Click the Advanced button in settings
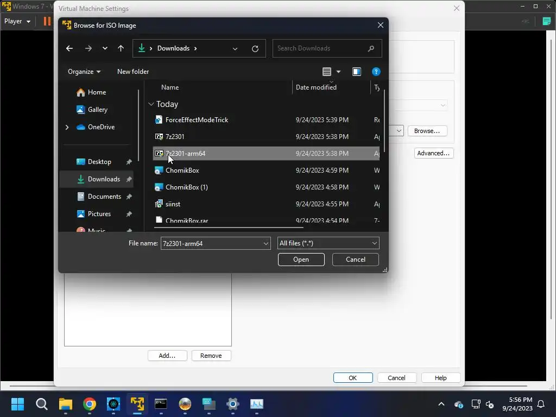 pos(433,153)
